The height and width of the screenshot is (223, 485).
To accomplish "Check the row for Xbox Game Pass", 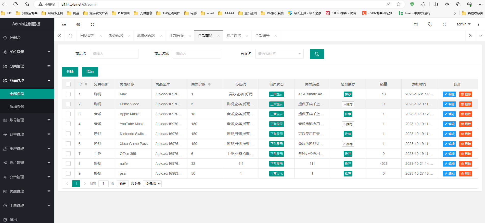I will click(68, 144).
